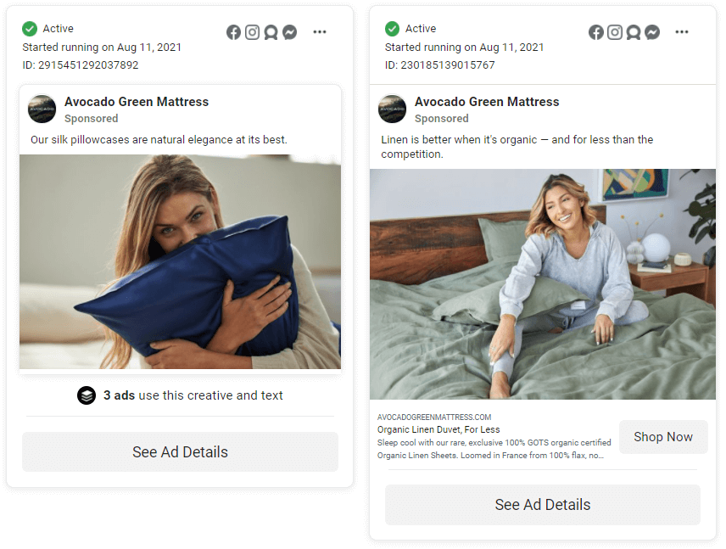The width and height of the screenshot is (726, 549).
Task: Click the green Active checkmark on the organic linen ad
Action: [x=392, y=29]
